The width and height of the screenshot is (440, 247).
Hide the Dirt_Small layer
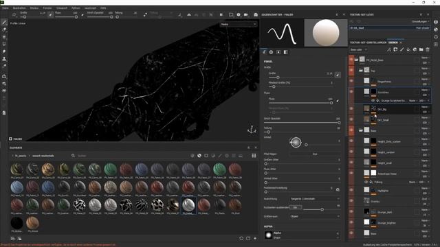[351, 119]
